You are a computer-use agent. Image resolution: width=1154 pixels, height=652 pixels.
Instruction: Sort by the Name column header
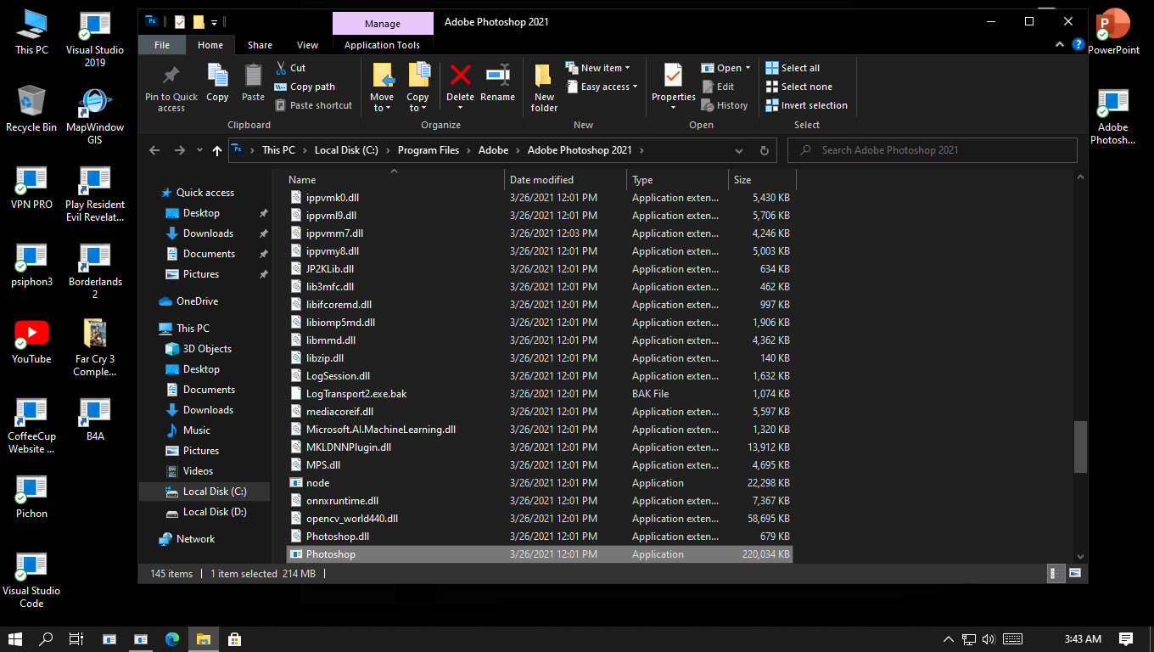click(x=394, y=180)
